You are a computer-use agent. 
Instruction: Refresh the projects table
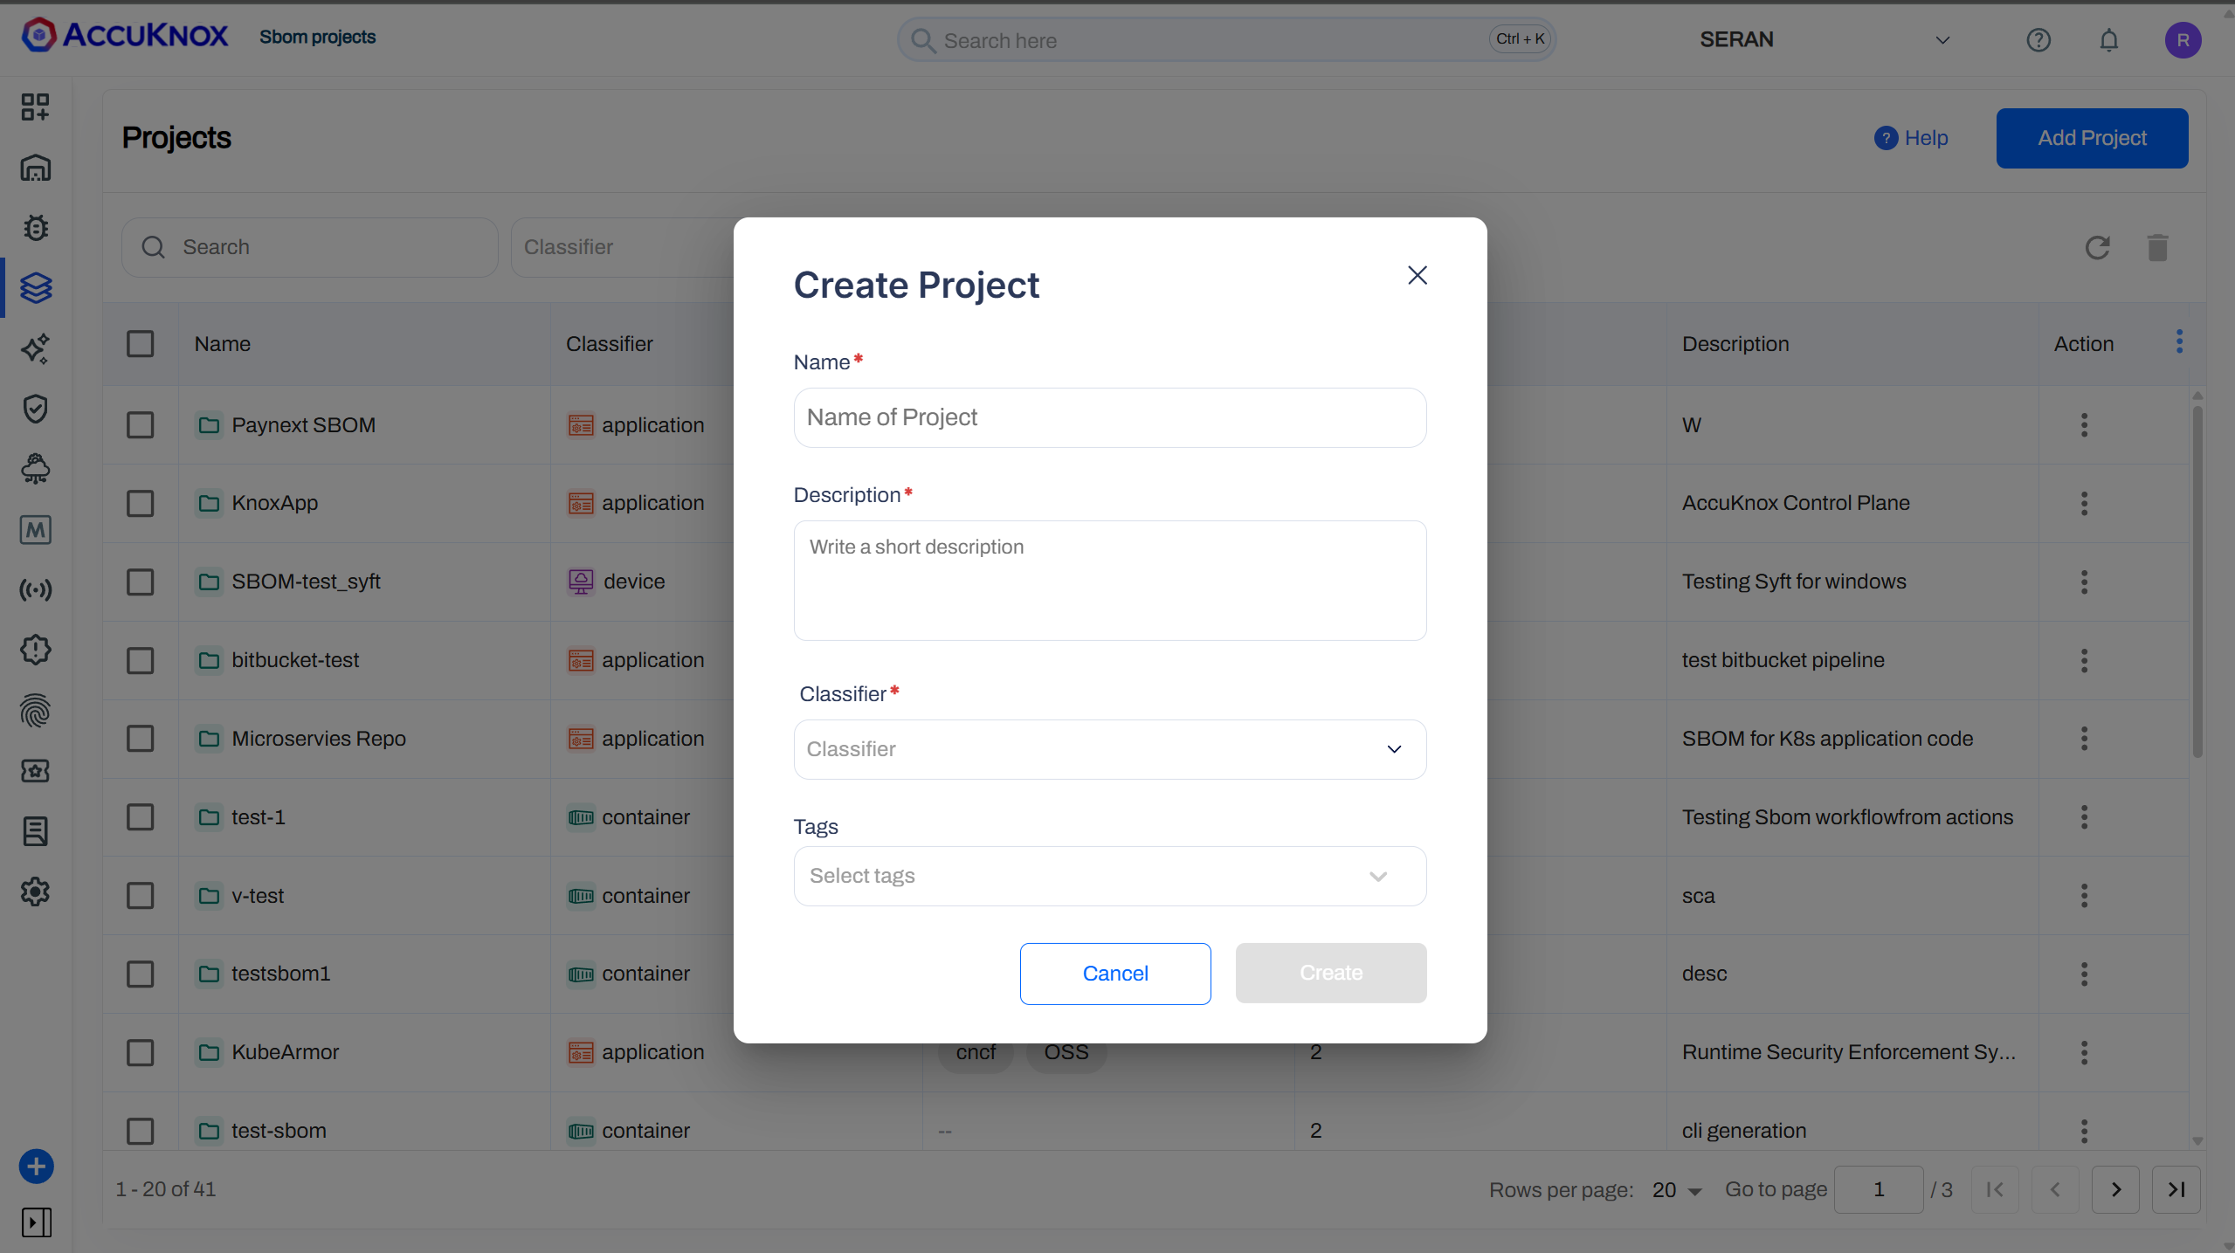pyautogui.click(x=2098, y=248)
